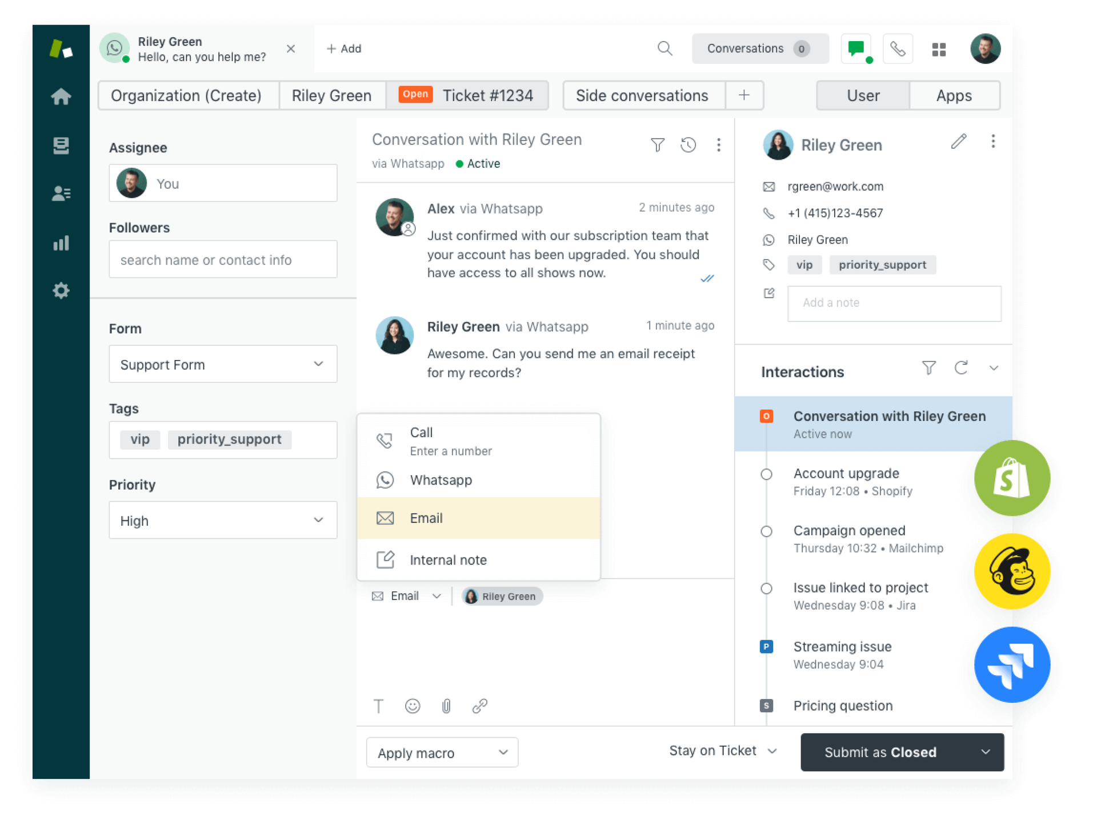Open the emoji picker icon

412,706
